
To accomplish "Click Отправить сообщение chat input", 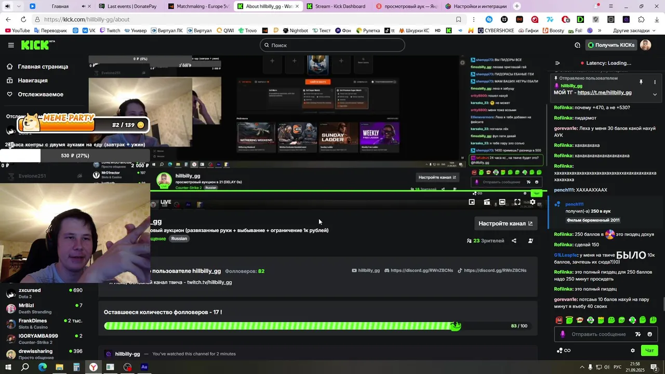I will 598,334.
